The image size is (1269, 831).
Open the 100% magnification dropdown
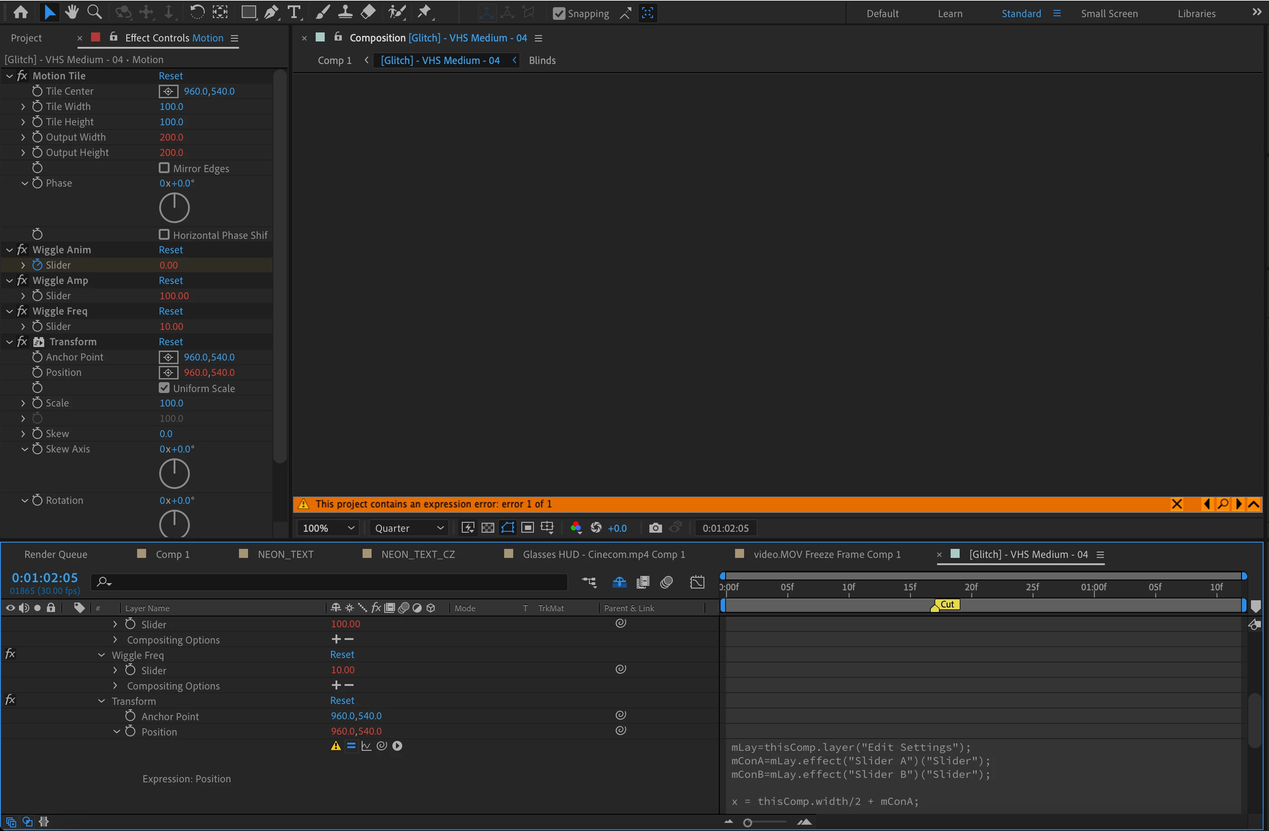tap(328, 528)
